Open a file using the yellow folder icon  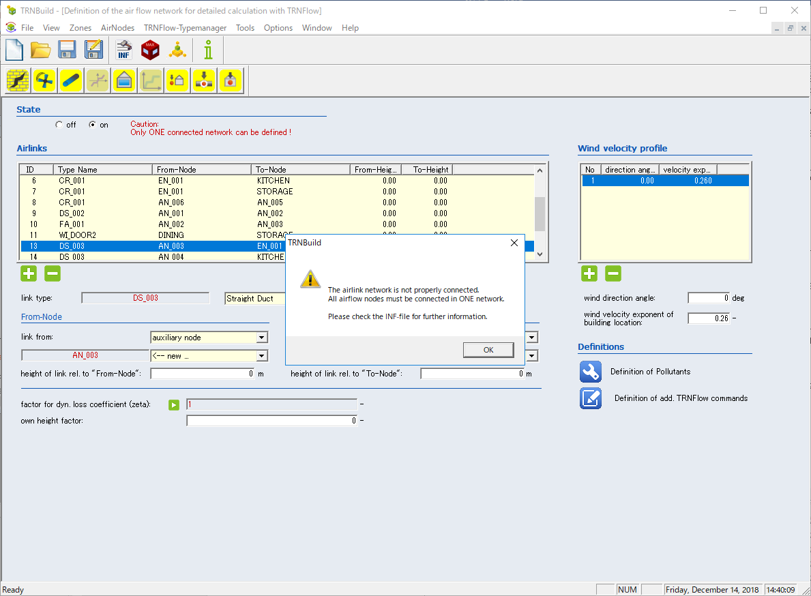point(40,50)
